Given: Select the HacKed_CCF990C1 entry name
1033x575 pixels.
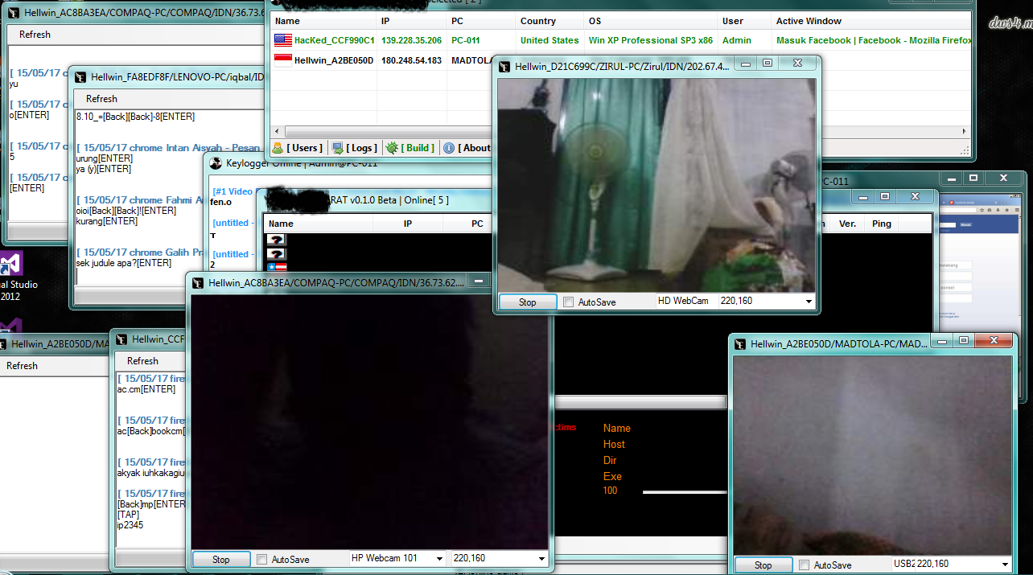Looking at the screenshot, I should 334,40.
